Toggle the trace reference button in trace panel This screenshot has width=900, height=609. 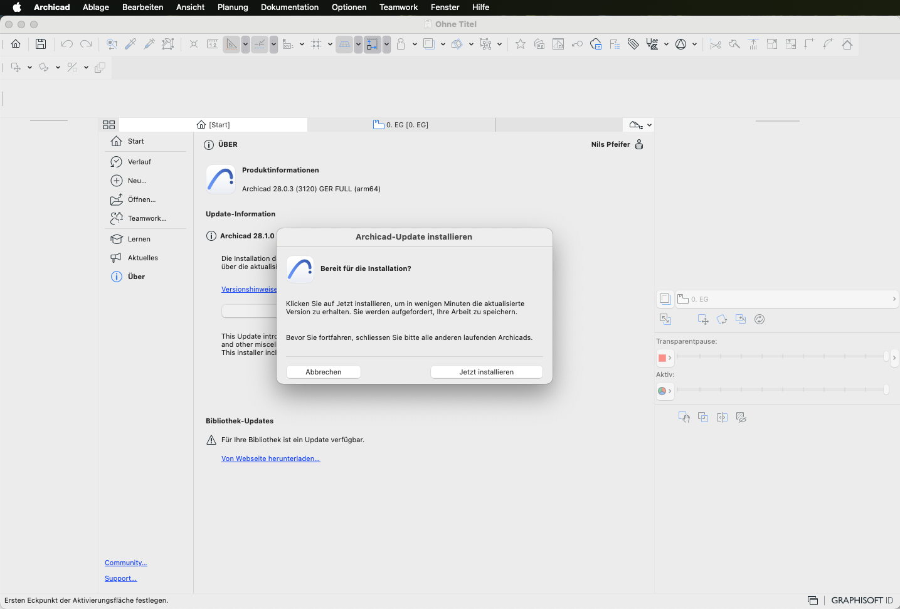click(x=665, y=299)
